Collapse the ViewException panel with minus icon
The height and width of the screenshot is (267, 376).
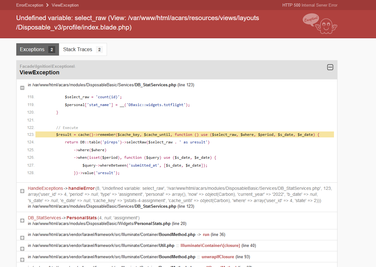(x=330, y=67)
